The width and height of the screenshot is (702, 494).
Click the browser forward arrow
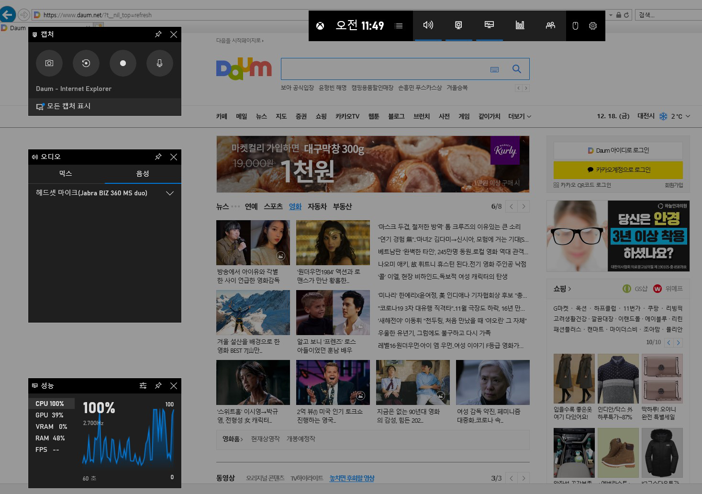pyautogui.click(x=23, y=15)
